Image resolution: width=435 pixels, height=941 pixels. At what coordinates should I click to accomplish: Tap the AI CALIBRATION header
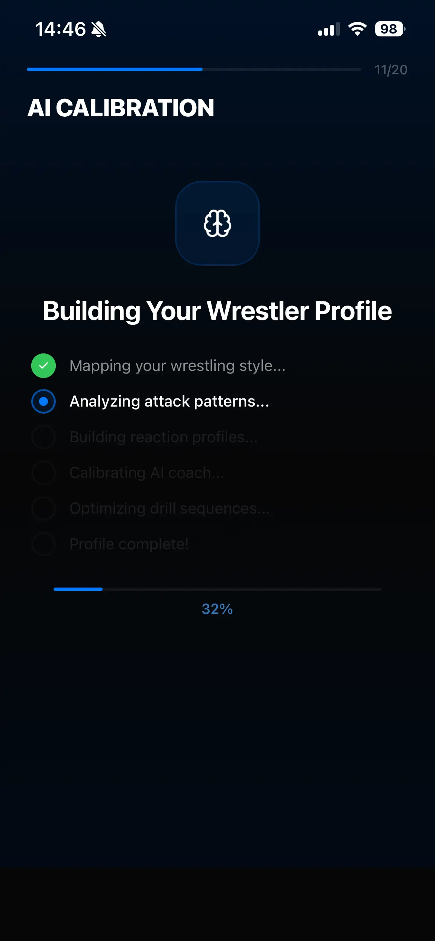[121, 108]
